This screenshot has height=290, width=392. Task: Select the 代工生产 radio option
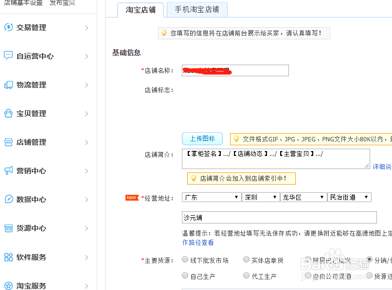tap(246, 275)
